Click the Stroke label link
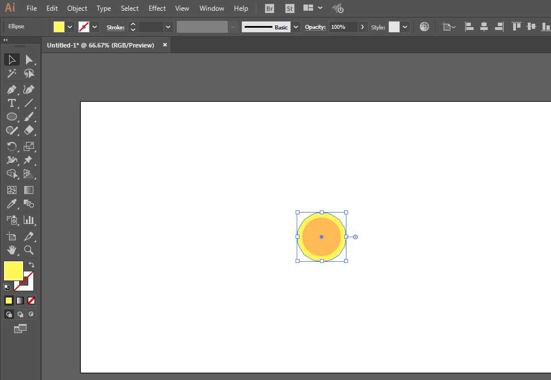Viewport: 551px width, 380px height. pos(115,27)
